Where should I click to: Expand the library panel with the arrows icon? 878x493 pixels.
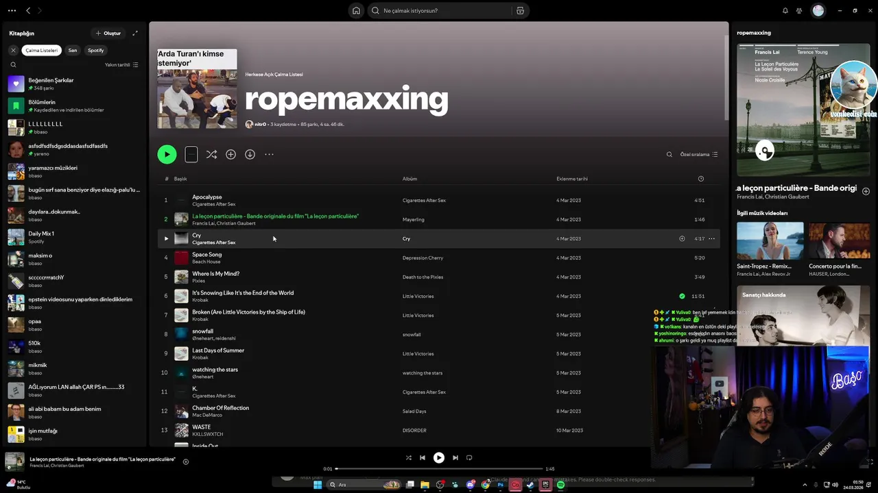pos(135,33)
